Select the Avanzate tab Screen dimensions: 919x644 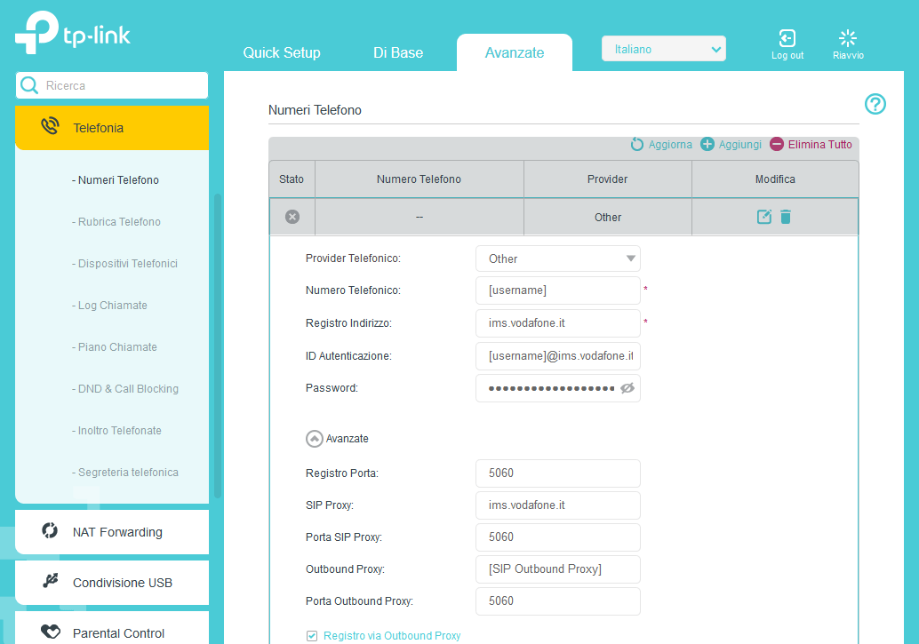pyautogui.click(x=514, y=52)
